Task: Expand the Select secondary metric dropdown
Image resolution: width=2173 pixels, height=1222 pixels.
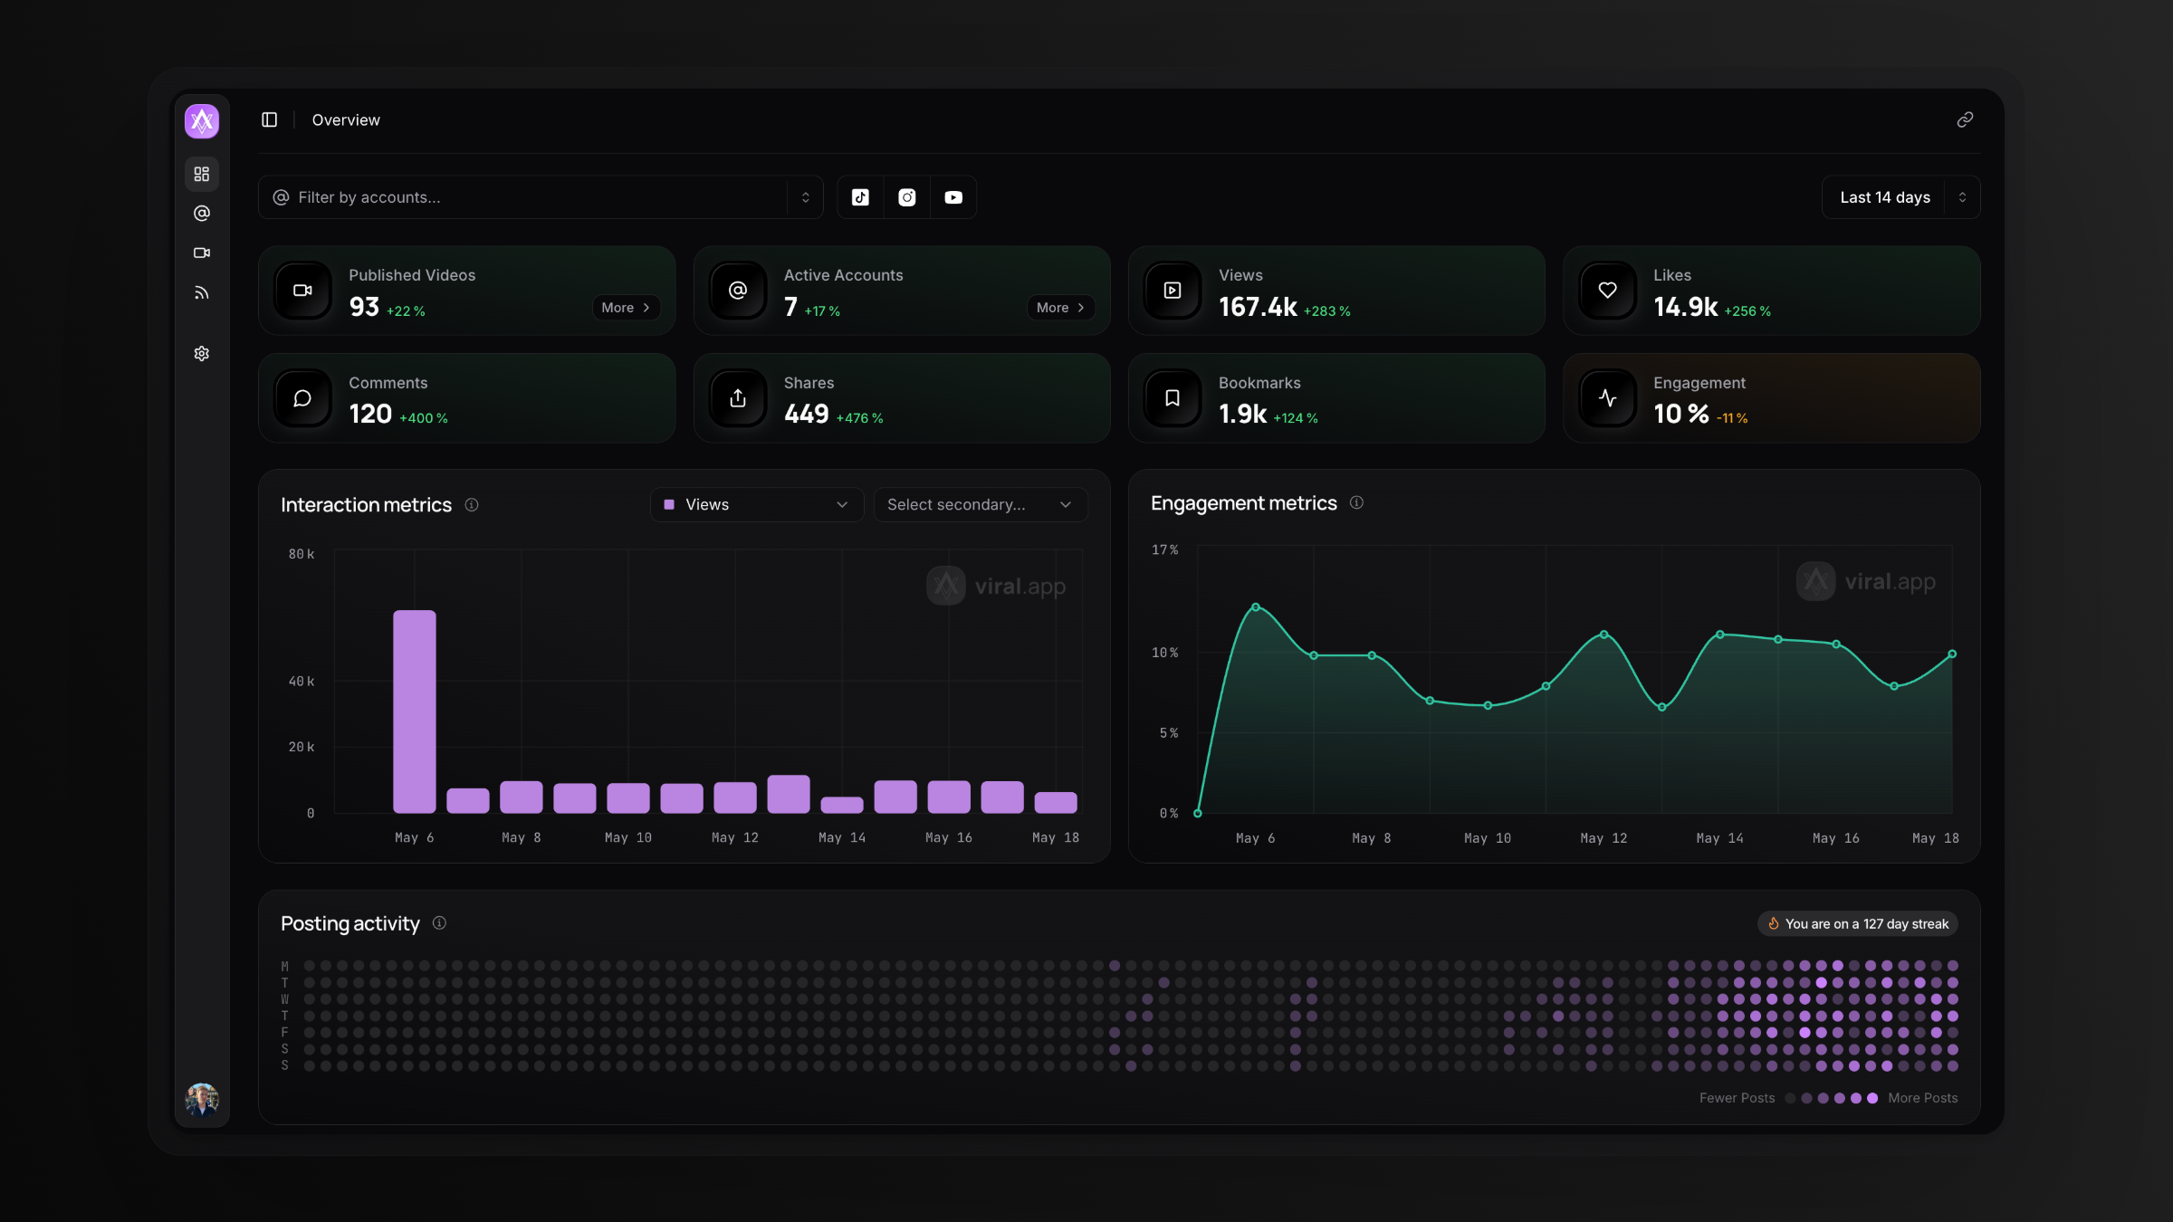Action: (980, 505)
